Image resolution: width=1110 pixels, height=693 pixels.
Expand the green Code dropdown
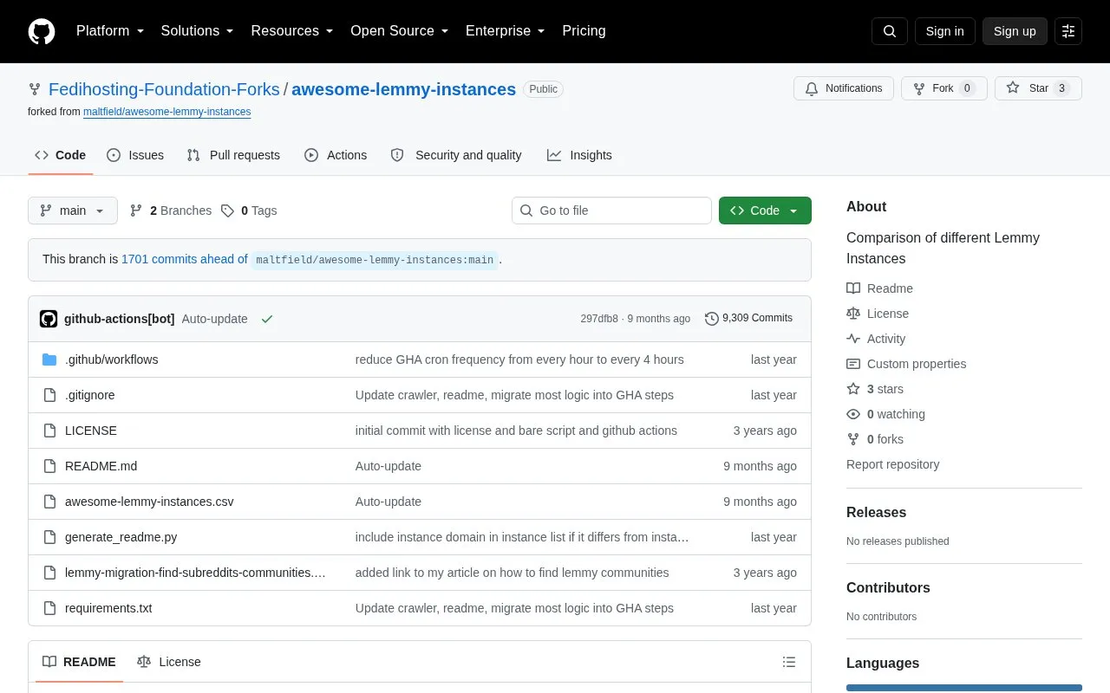pyautogui.click(x=765, y=210)
